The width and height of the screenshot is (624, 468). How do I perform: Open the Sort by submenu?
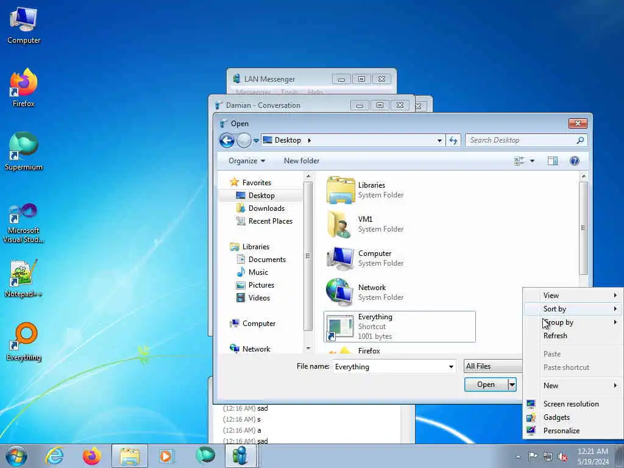pos(573,309)
